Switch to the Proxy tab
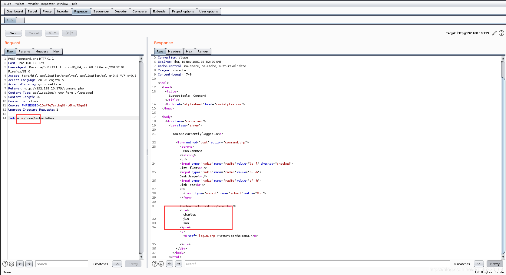506x275 pixels. (47, 12)
